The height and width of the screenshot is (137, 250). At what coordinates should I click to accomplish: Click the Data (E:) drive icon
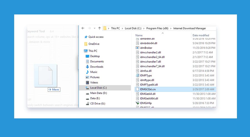(87, 98)
